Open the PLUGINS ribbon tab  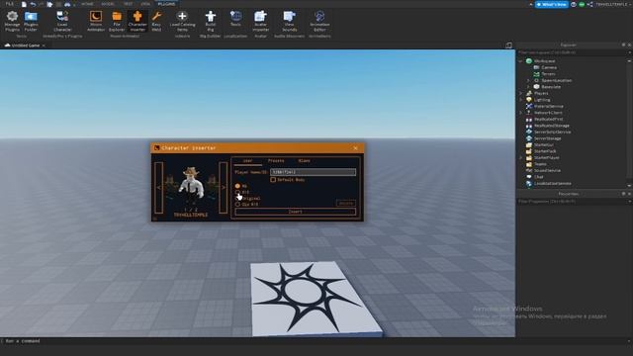coord(166,4)
